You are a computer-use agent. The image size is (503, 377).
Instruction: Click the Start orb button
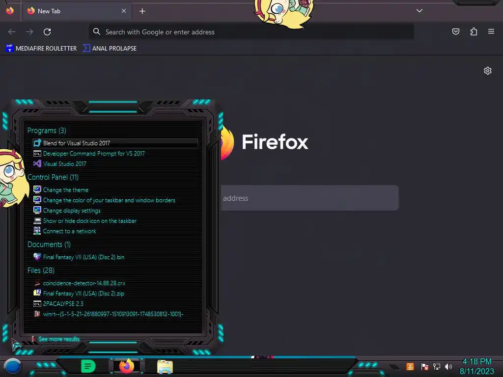coord(12,366)
